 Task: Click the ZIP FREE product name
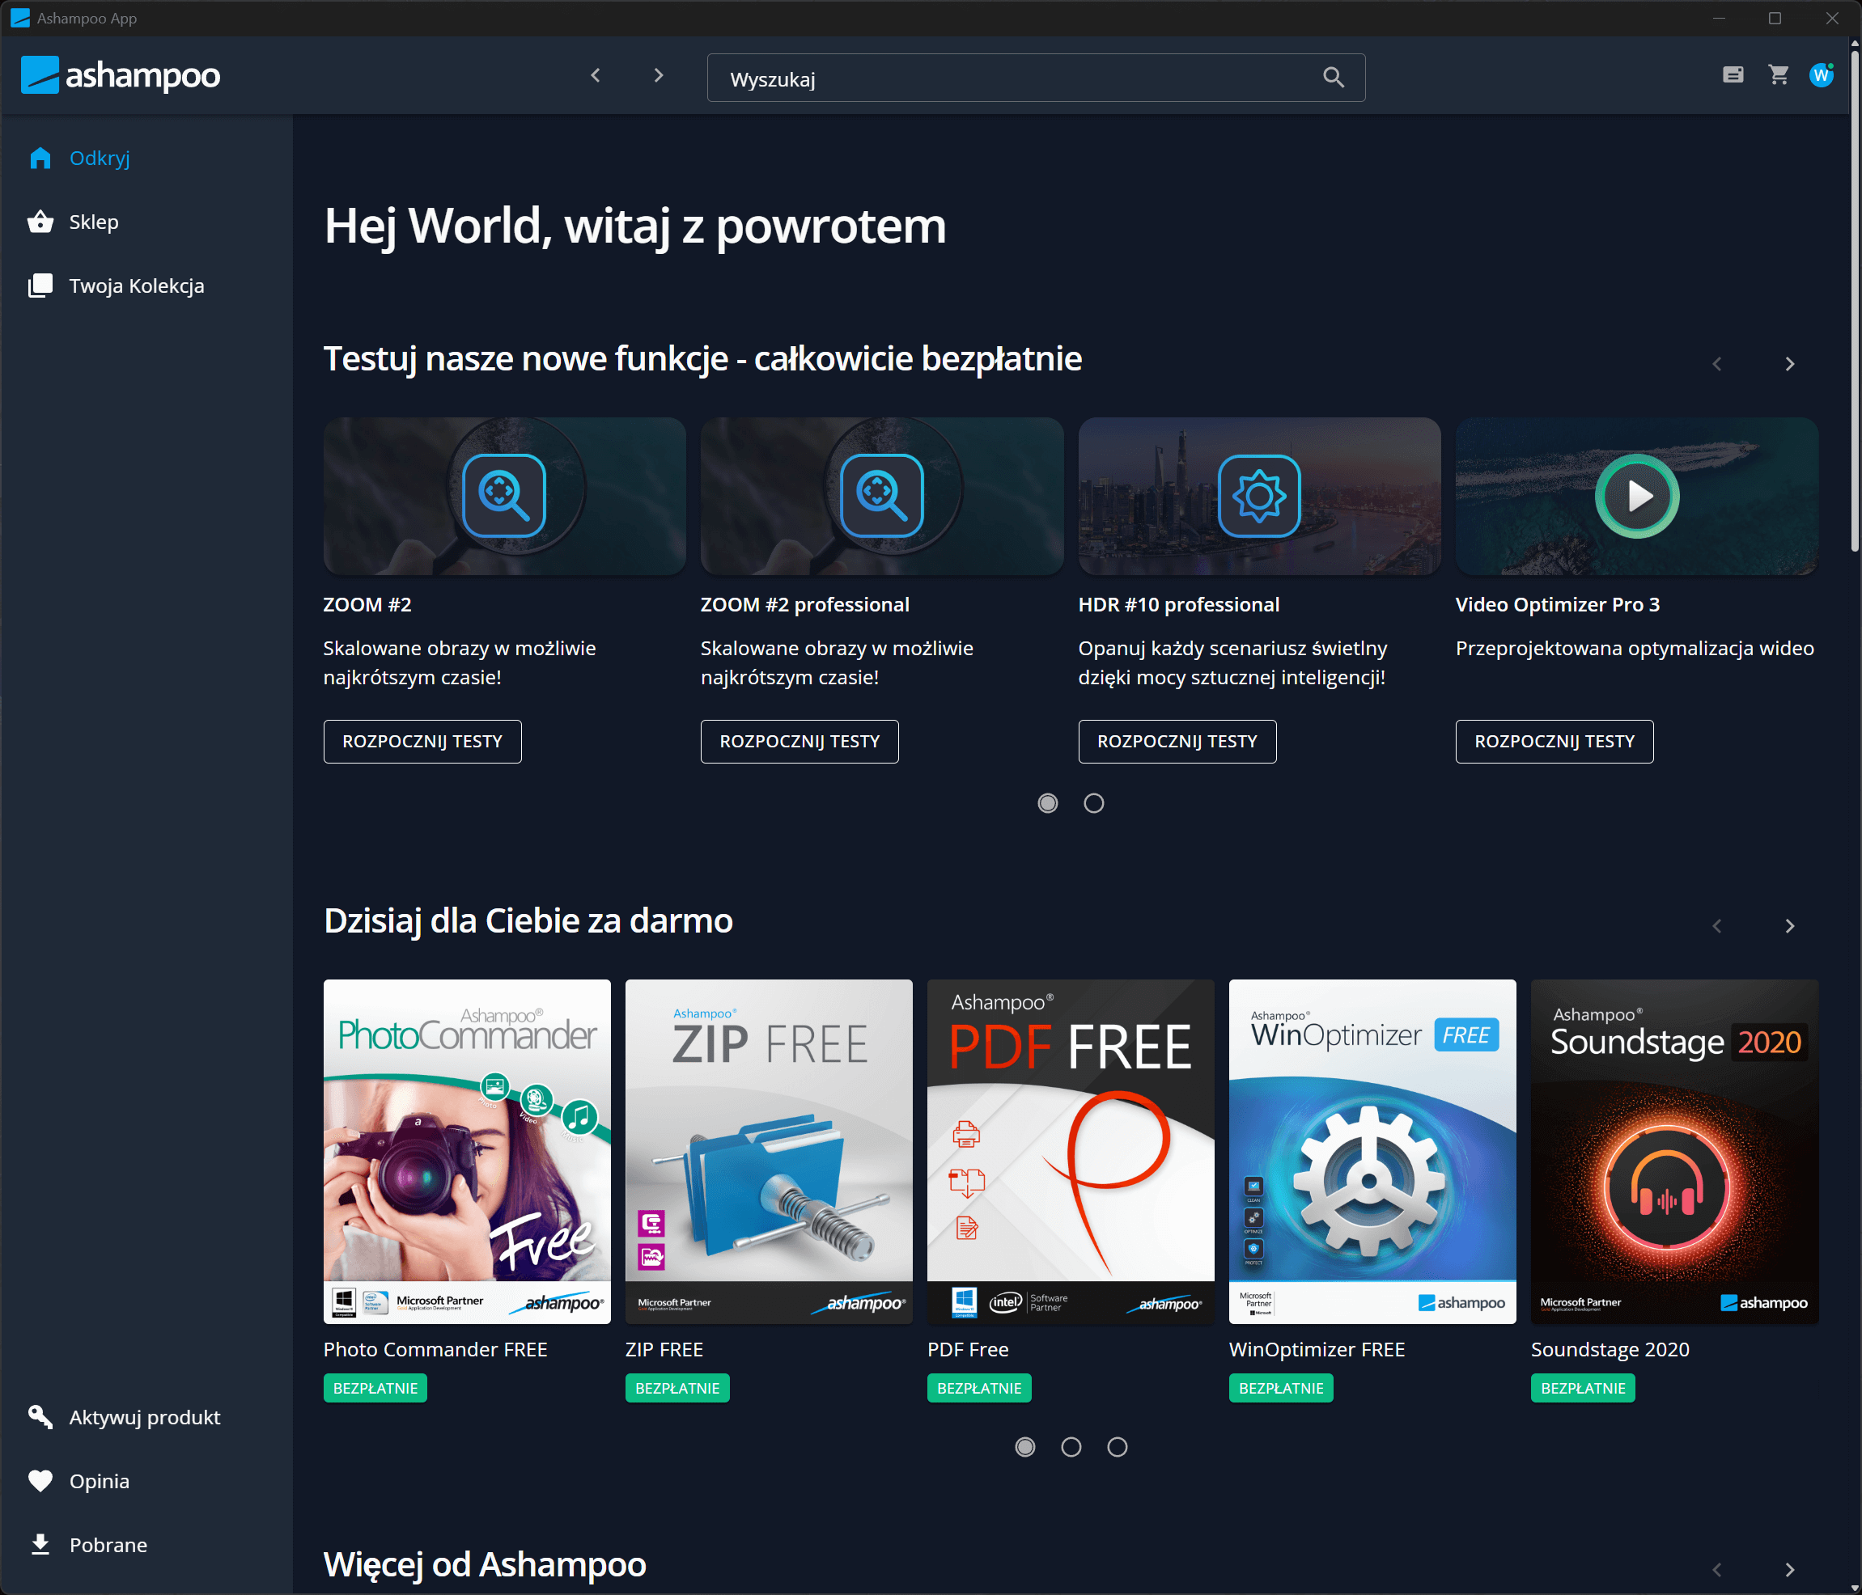[664, 1349]
